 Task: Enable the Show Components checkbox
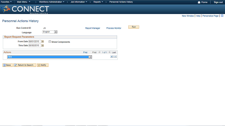tap(50, 42)
